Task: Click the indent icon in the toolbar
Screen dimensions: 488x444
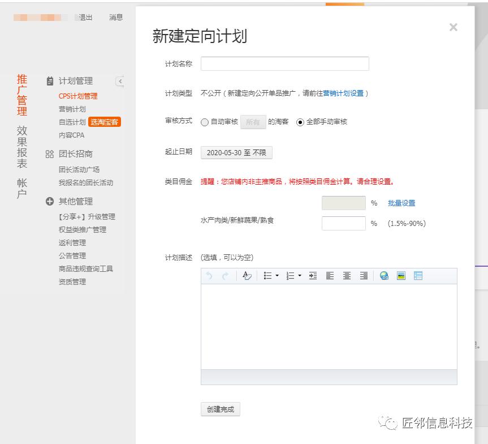Action: (313, 276)
